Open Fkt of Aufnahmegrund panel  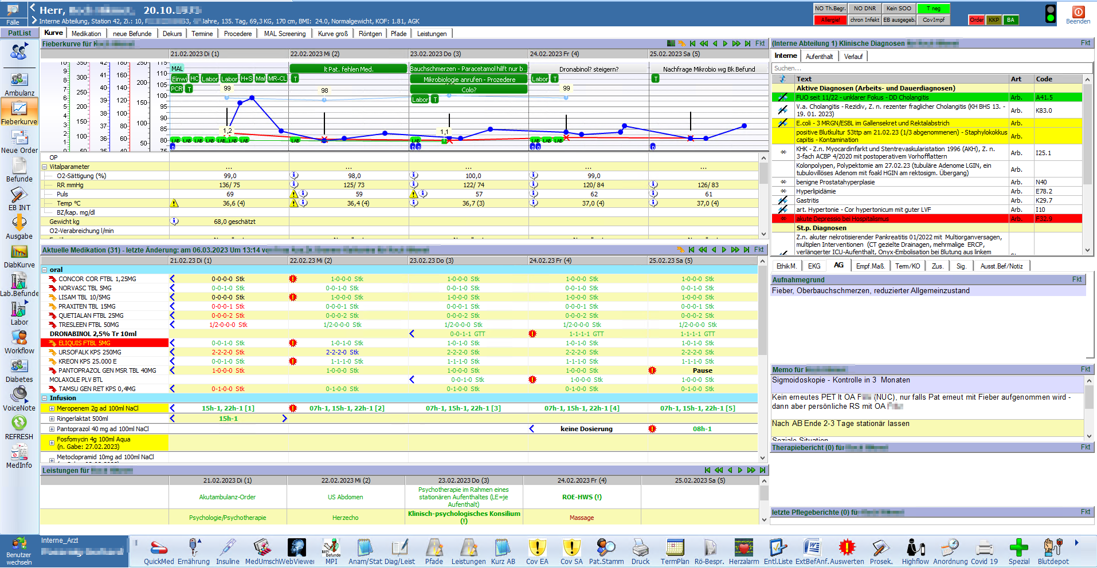coord(1077,279)
